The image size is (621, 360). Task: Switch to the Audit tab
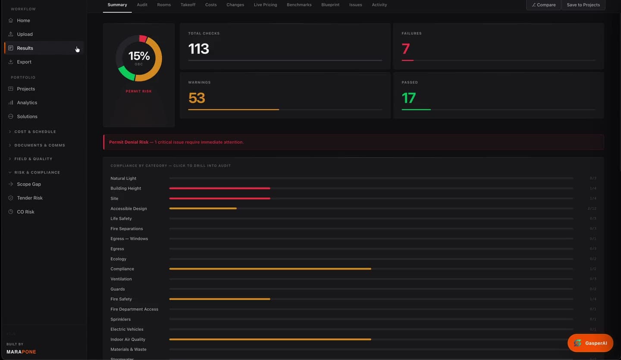(x=142, y=5)
